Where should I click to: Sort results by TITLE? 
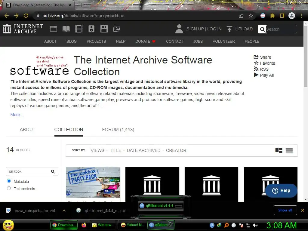point(115,150)
